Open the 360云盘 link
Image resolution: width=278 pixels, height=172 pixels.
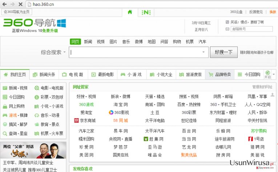(x=236, y=12)
